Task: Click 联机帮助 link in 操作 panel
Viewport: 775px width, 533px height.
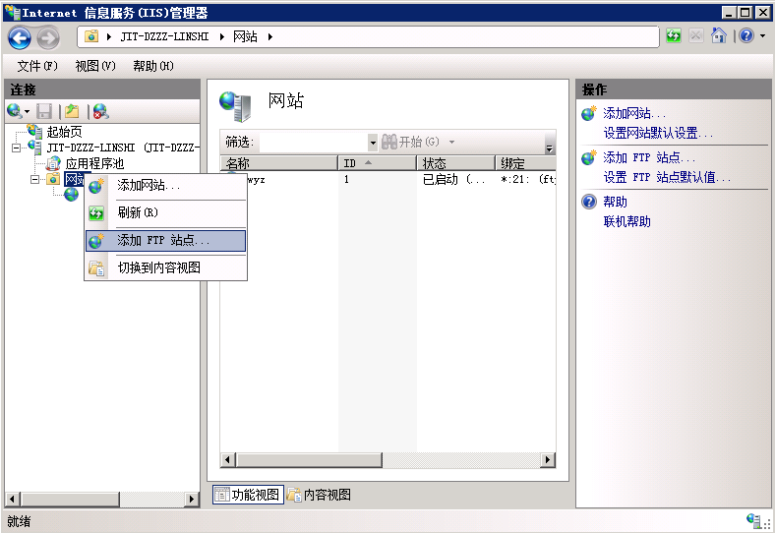Action: [x=626, y=221]
